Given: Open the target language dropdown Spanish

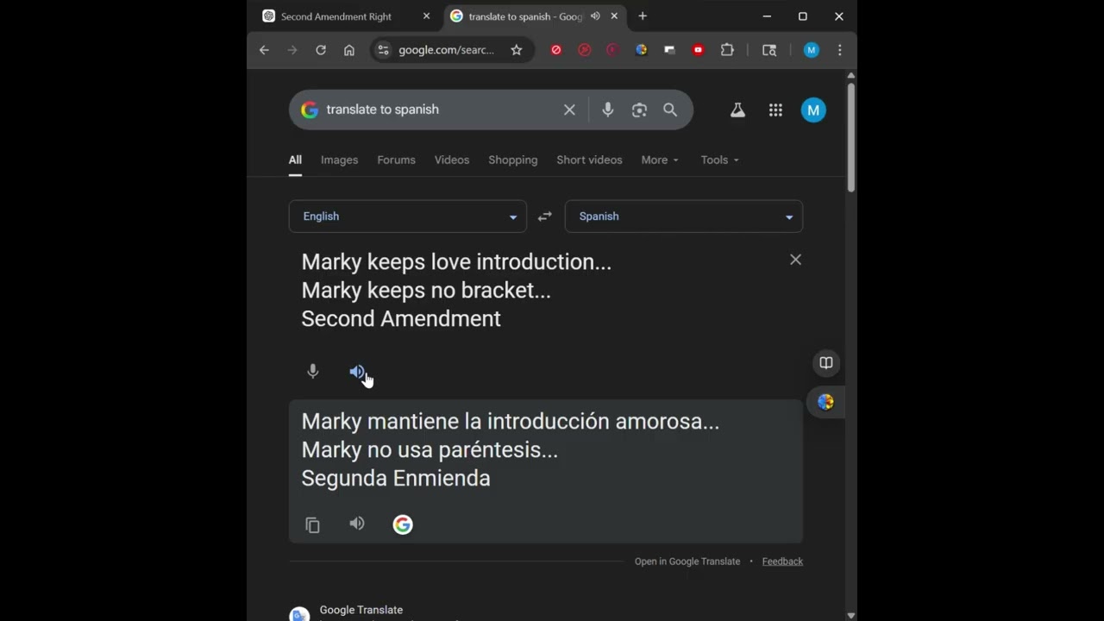Looking at the screenshot, I should click(684, 216).
